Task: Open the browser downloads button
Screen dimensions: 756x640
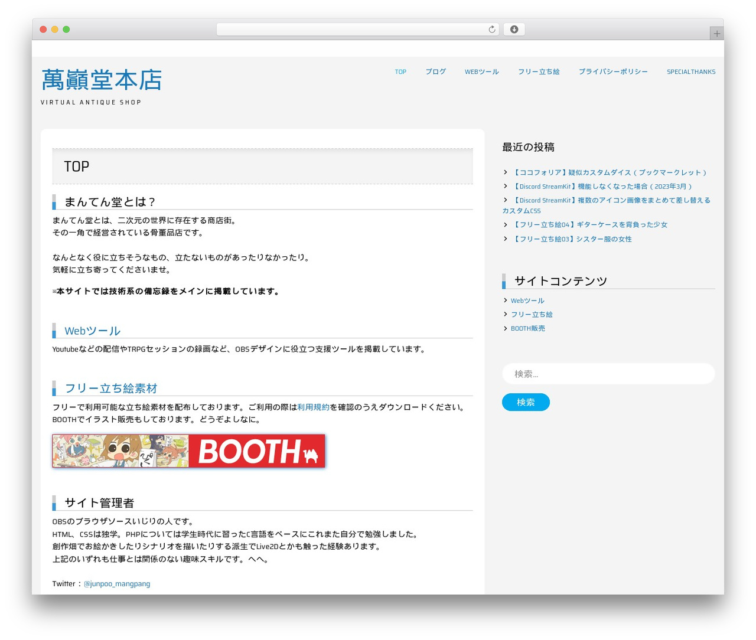Action: 514,30
